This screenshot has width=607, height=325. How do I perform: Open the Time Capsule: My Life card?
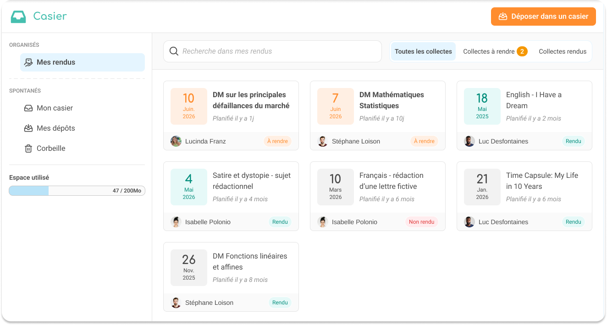524,196
